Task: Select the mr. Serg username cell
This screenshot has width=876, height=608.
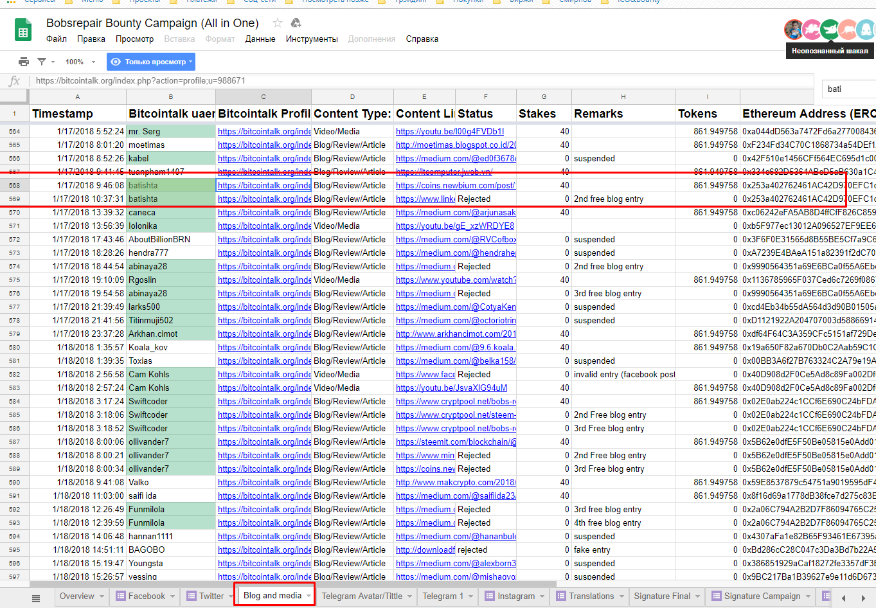Action: [171, 131]
